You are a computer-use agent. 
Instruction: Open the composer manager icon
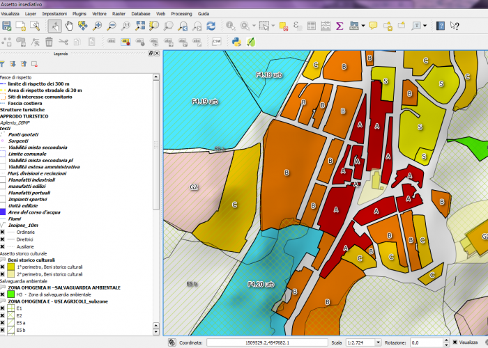point(35,26)
